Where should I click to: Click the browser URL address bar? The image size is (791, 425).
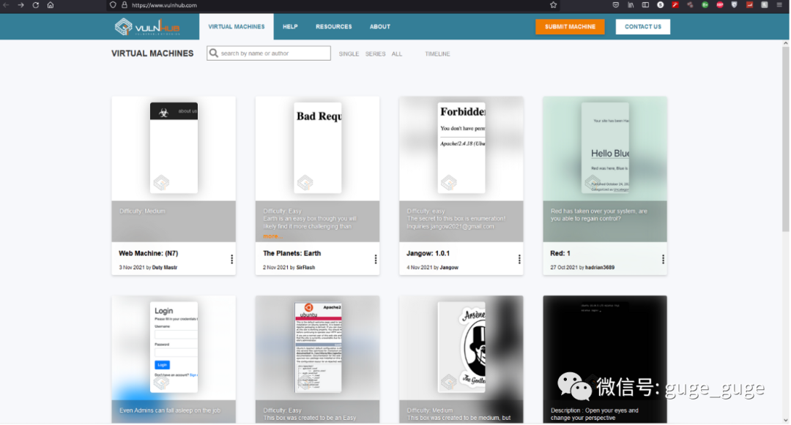click(333, 5)
